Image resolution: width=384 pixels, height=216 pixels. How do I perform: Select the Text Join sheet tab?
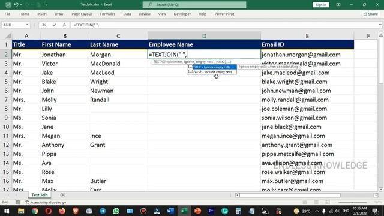(x=40, y=195)
